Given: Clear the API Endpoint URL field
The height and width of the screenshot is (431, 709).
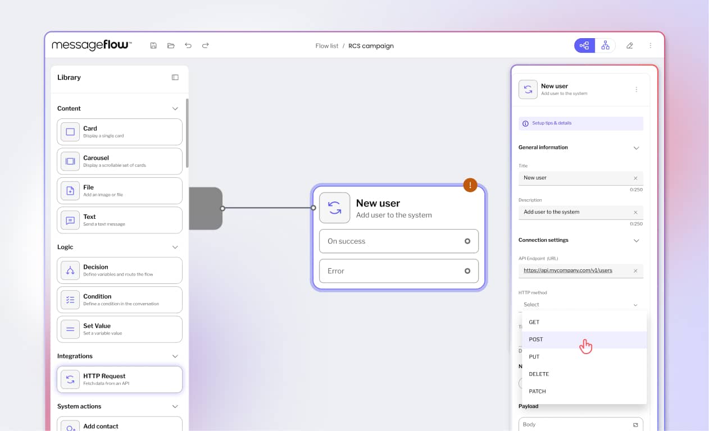Looking at the screenshot, I should 635,270.
